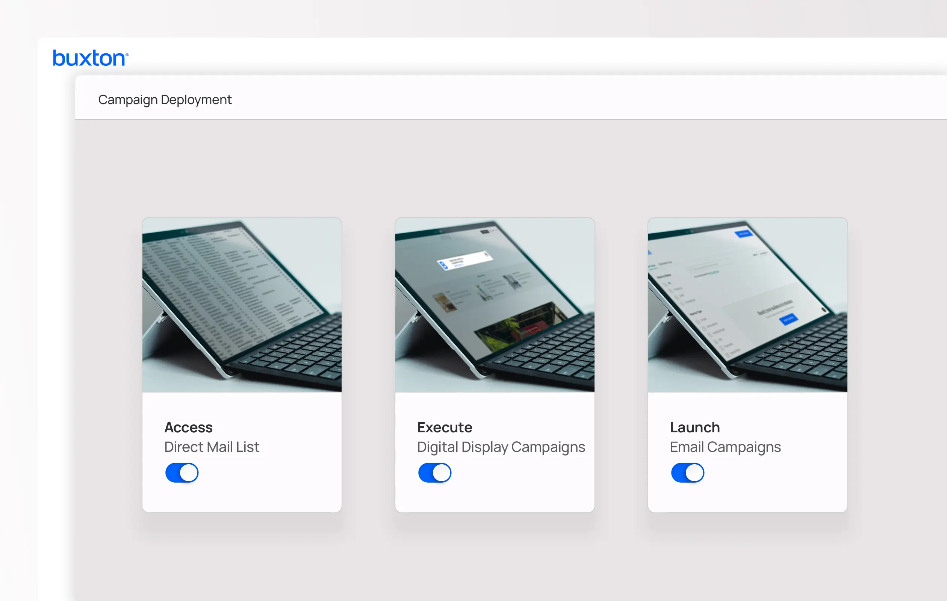Viewport: 947px width, 601px height.
Task: Click the "Email Campaigns" text
Action: 725,447
